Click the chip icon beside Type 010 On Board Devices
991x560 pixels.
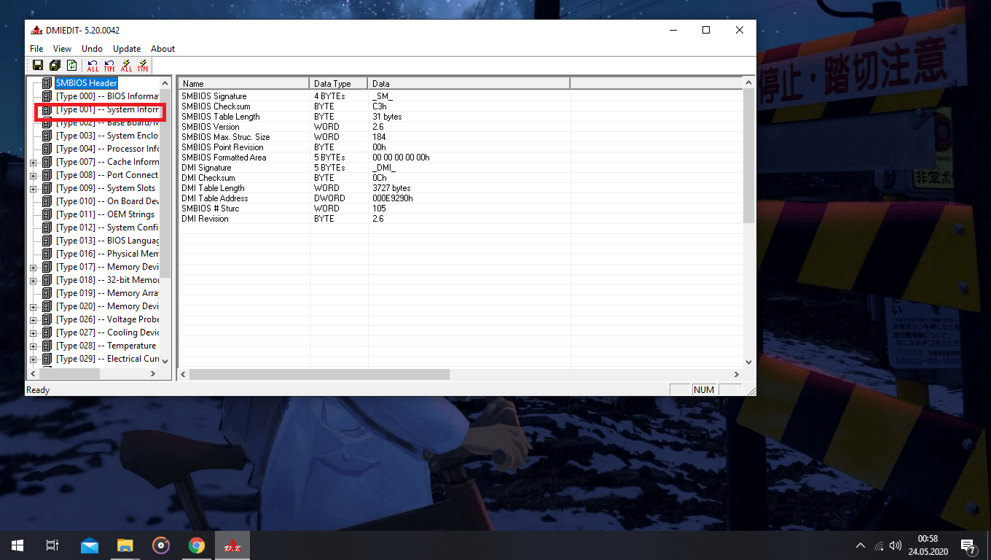tap(47, 201)
